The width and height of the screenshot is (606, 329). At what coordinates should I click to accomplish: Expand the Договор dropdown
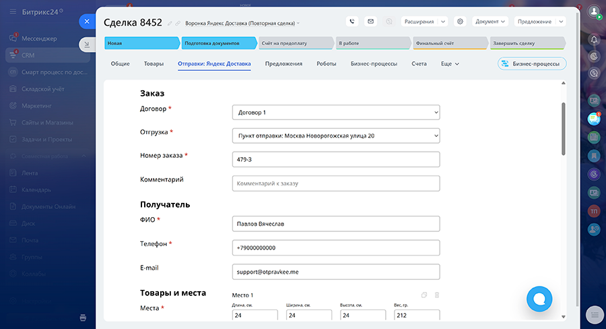336,112
